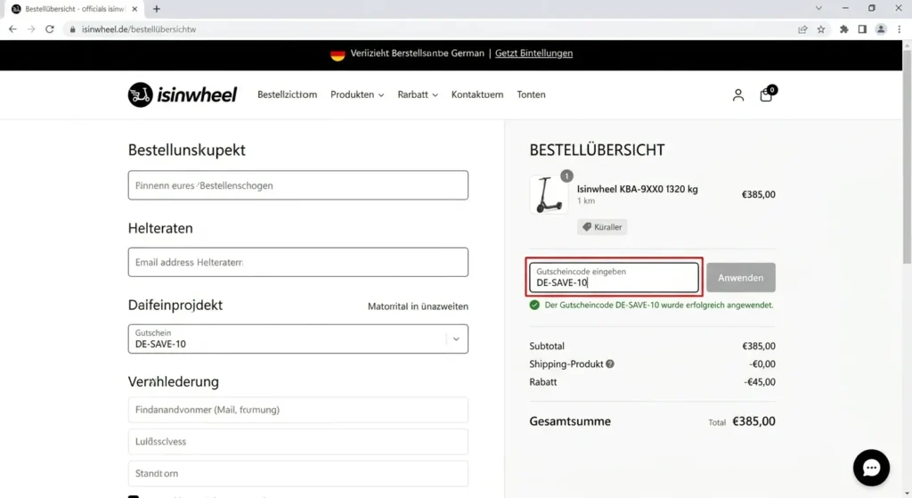Click the Standtorn input field
Viewport: 912px width, 498px height.
[x=297, y=474]
